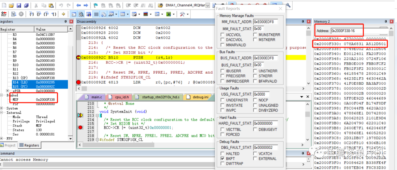Toggle the Disassembly window

coord(81,14)
